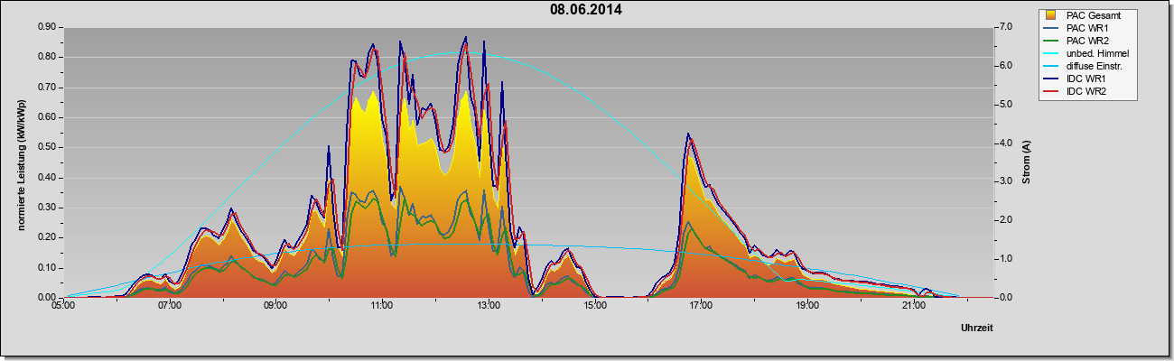Viewport: 1174px width, 361px height.
Task: Click the 09:00 time axis label
Action: click(275, 306)
